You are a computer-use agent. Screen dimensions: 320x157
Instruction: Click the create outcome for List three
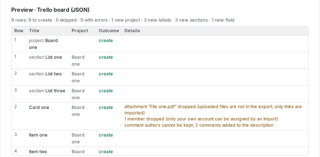[106, 91]
